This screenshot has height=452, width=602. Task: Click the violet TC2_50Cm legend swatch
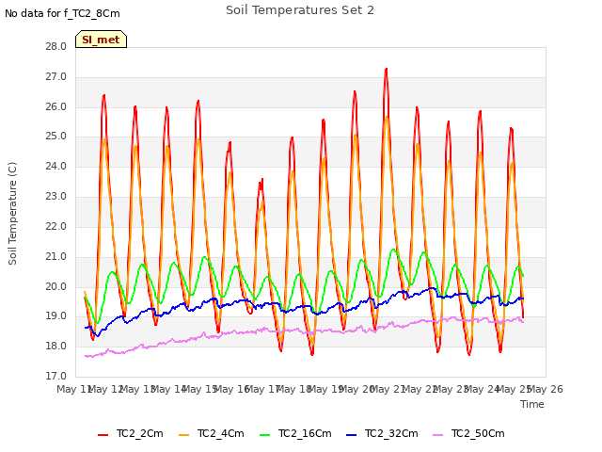(x=437, y=434)
